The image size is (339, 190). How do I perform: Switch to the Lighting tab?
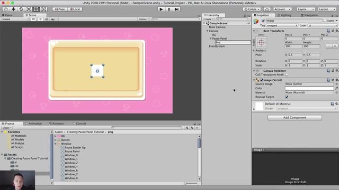(284, 15)
